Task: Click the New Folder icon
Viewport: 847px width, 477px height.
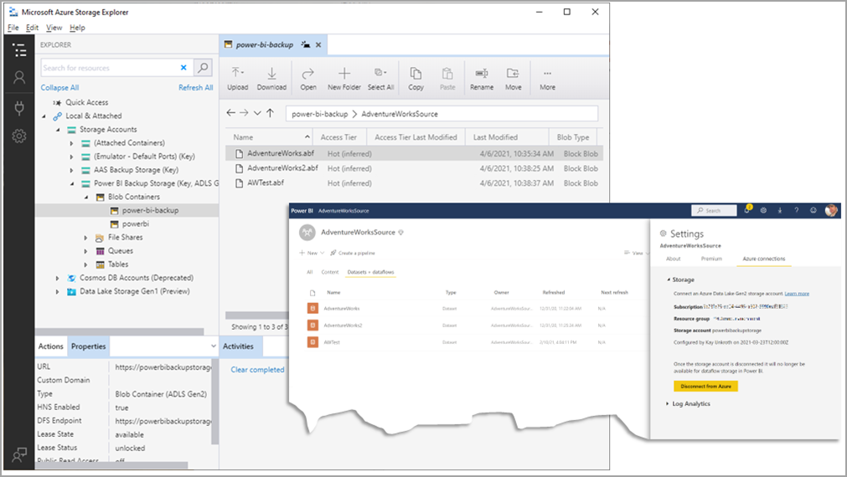Action: [x=344, y=74]
